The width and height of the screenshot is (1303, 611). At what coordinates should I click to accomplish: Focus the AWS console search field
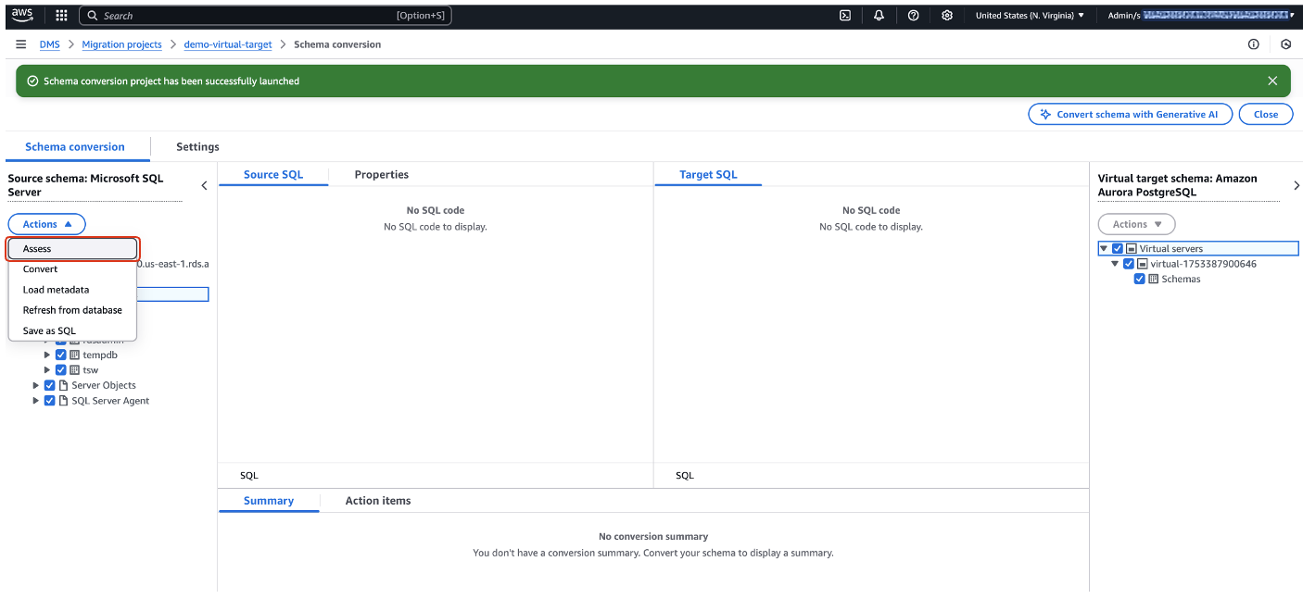266,16
